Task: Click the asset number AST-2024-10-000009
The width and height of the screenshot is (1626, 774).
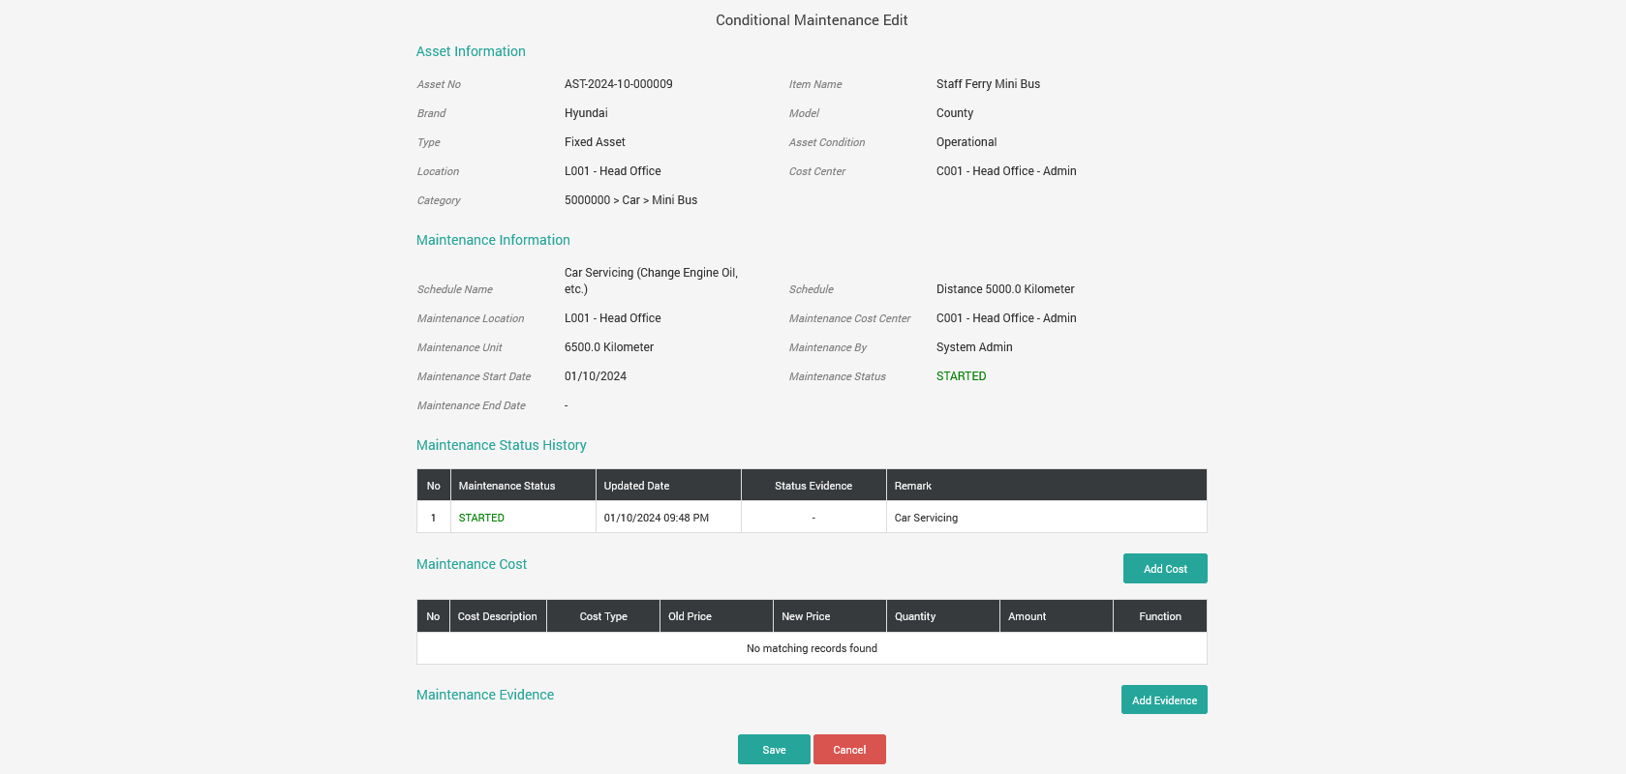Action: [x=618, y=84]
